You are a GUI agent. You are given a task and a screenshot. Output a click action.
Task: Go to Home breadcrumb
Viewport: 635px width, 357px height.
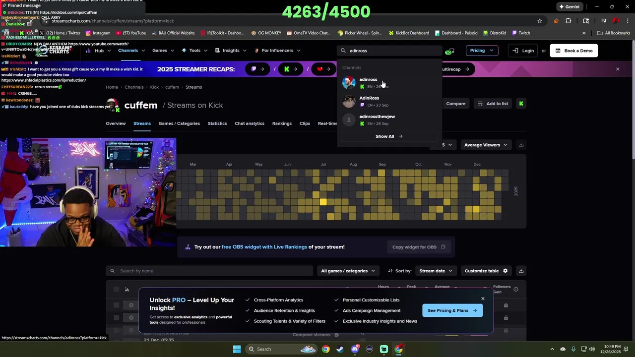(x=112, y=87)
